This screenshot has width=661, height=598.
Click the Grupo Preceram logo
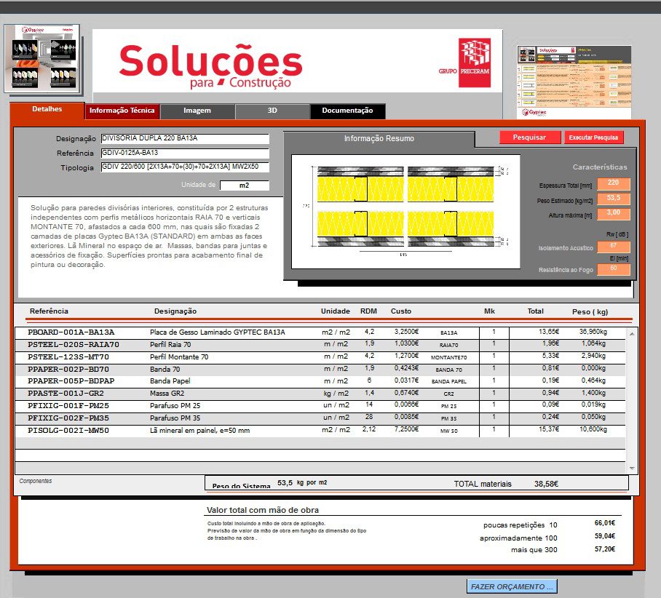[x=465, y=63]
